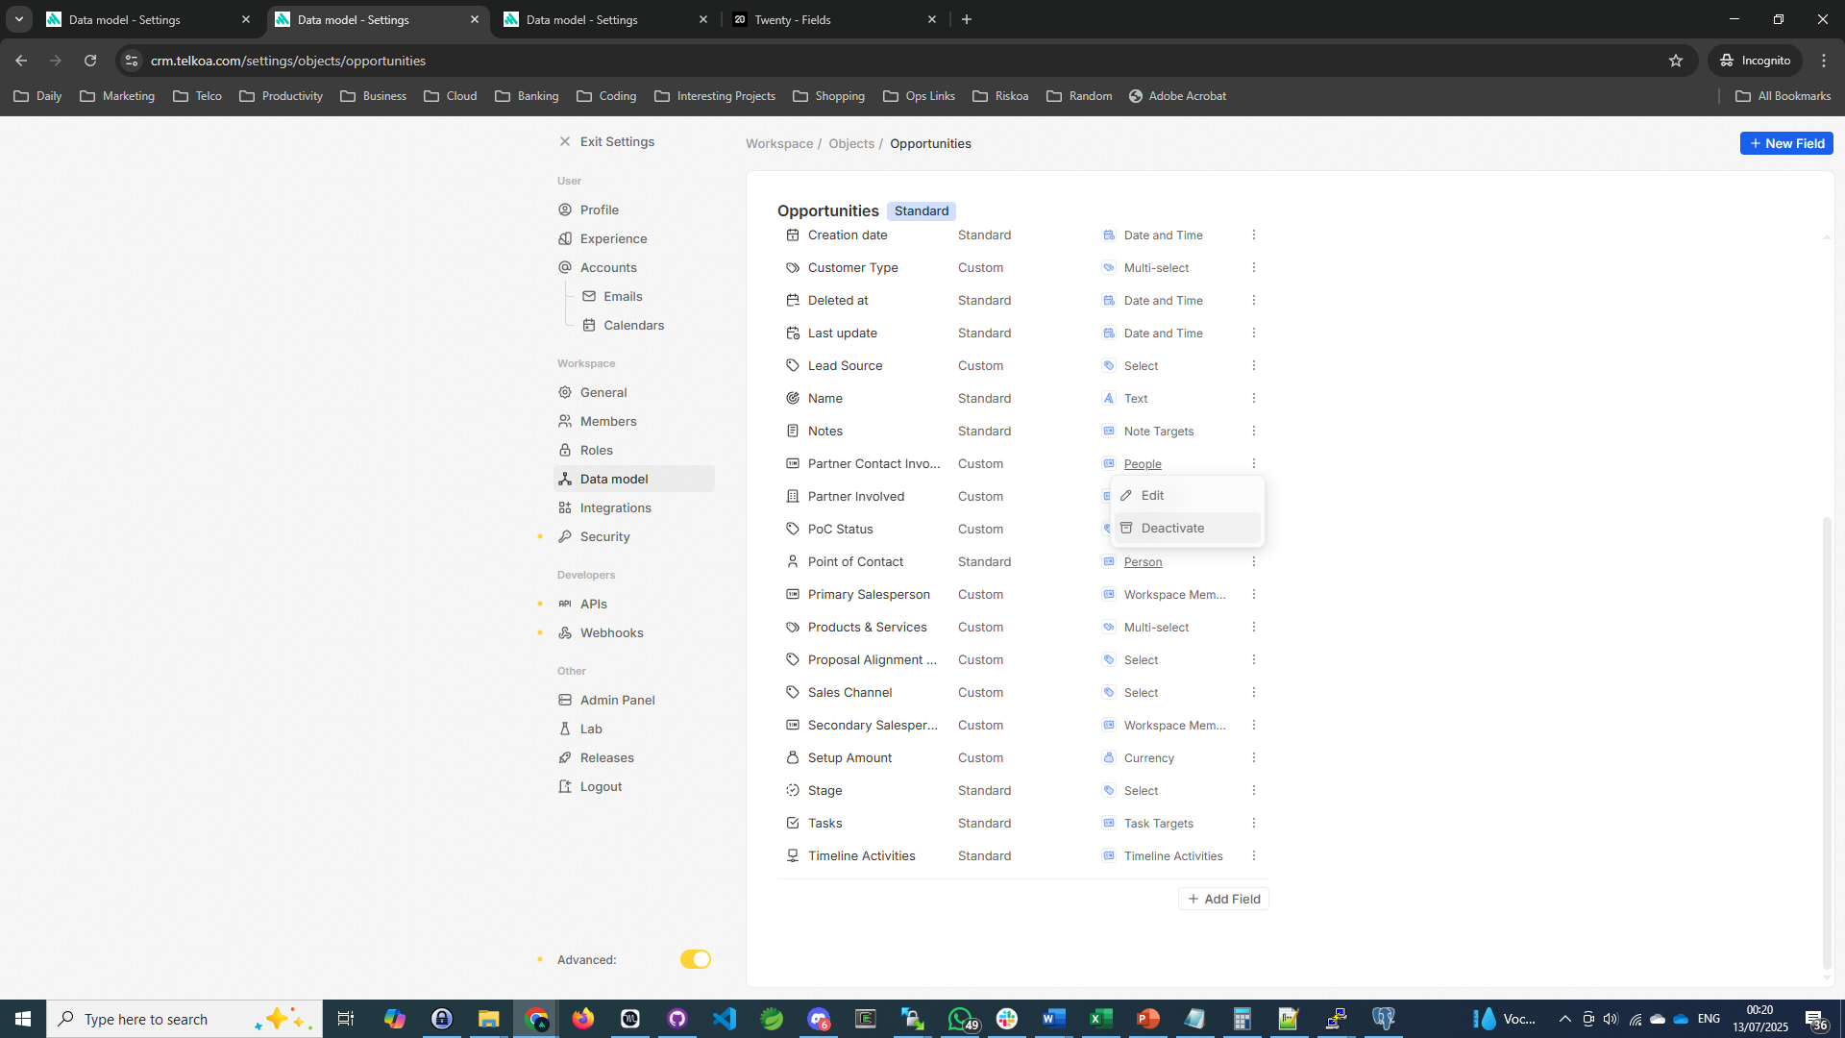The height and width of the screenshot is (1038, 1845).
Task: Click the Text type icon for Name
Action: (1109, 398)
